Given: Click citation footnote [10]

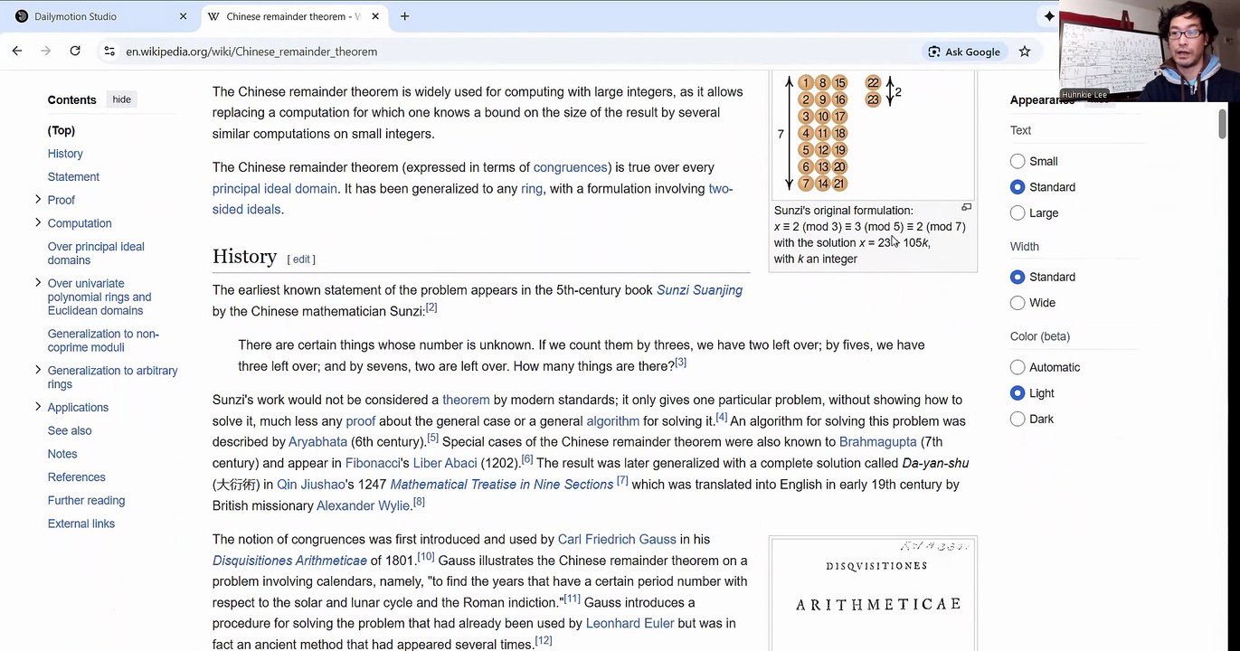Looking at the screenshot, I should pyautogui.click(x=426, y=556).
